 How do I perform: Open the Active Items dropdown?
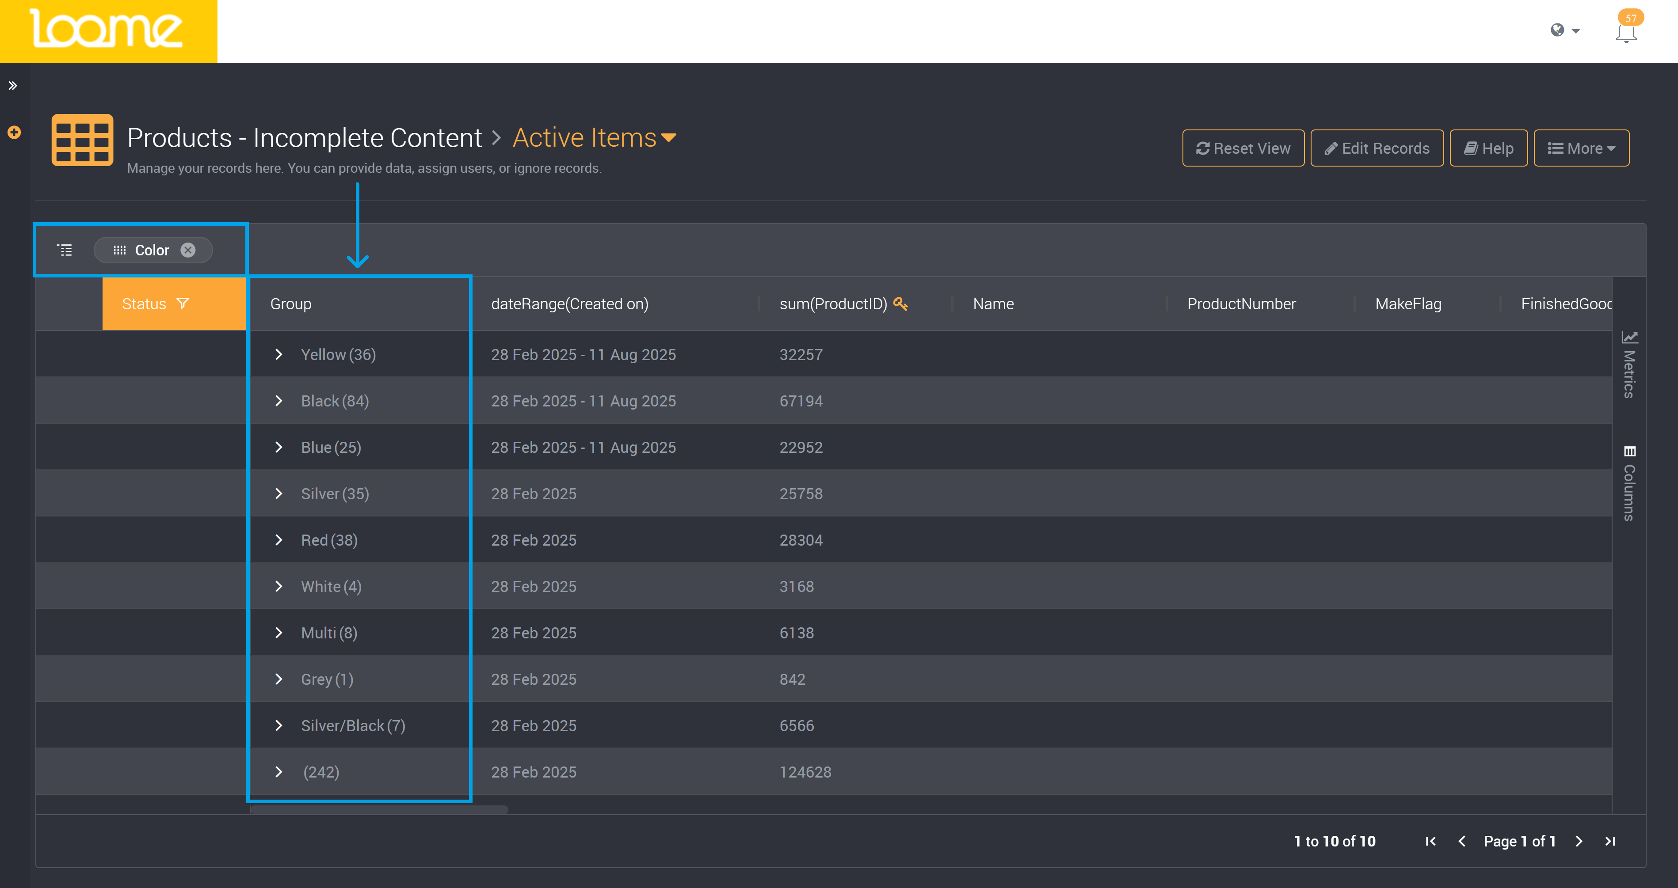tap(595, 137)
